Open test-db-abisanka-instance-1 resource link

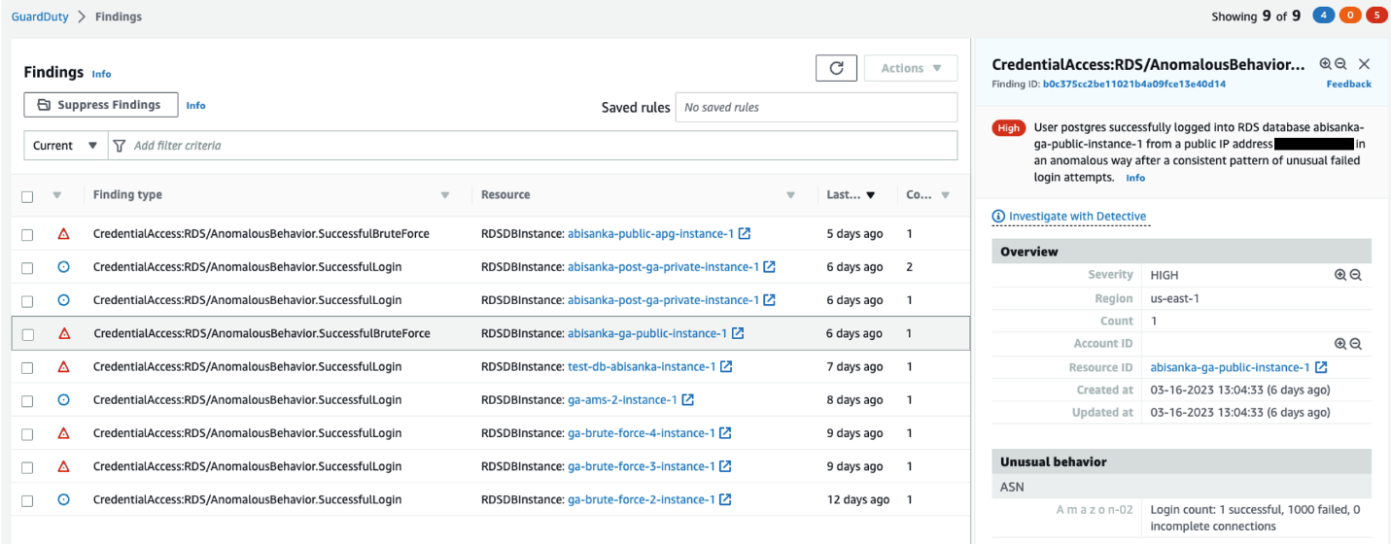[x=642, y=367]
